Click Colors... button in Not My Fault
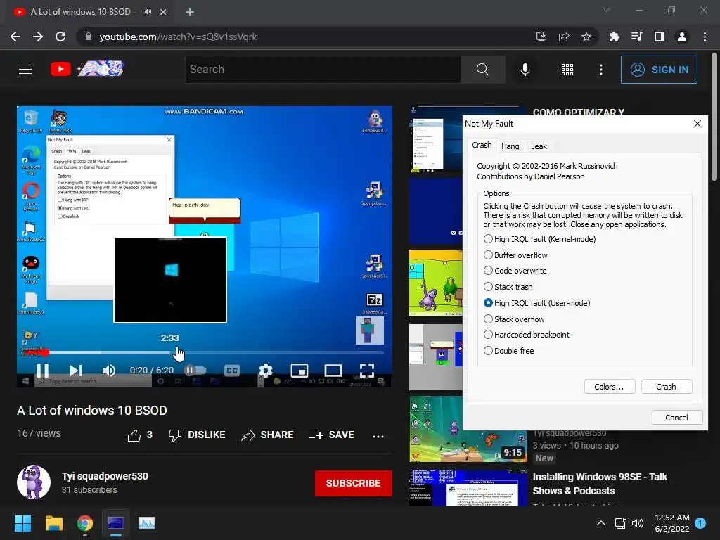720x540 pixels. 610,387
